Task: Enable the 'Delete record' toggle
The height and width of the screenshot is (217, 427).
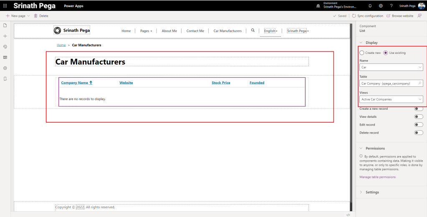Action: tap(418, 133)
